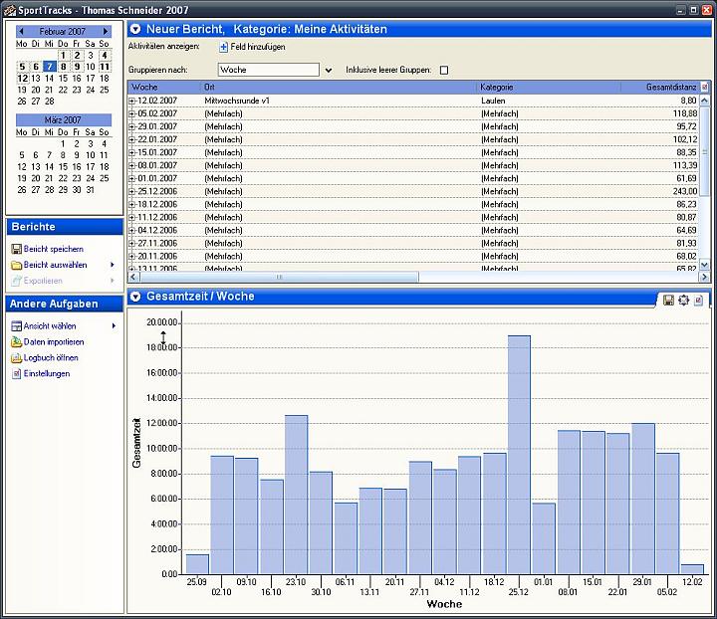
Task: Click horizontal scrollbar thumb of table
Action: tap(279, 277)
